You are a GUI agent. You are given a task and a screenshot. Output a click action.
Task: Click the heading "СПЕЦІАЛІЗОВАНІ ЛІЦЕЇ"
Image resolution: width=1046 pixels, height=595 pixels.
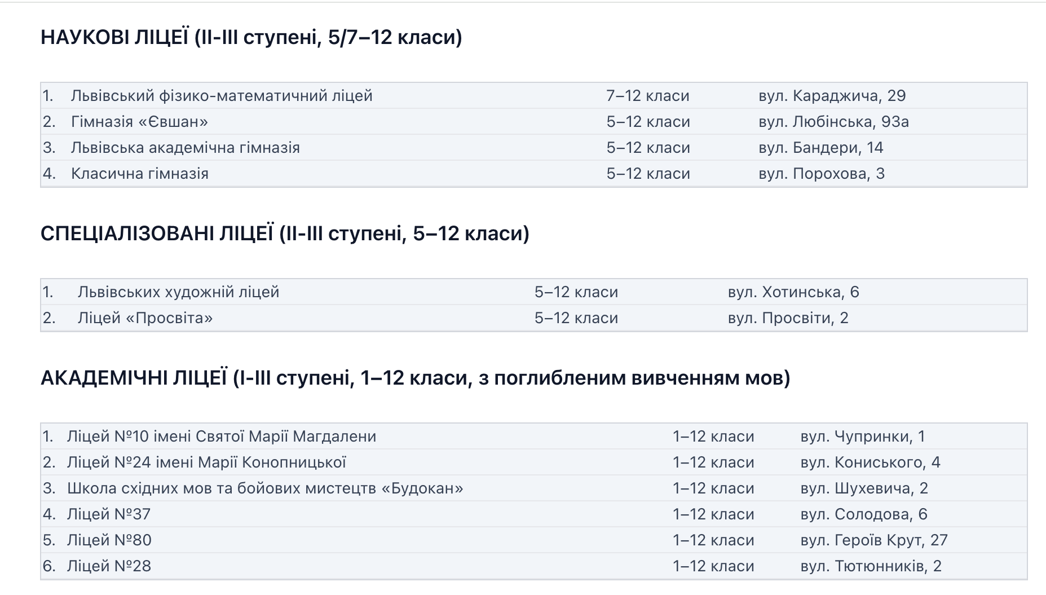285,233
